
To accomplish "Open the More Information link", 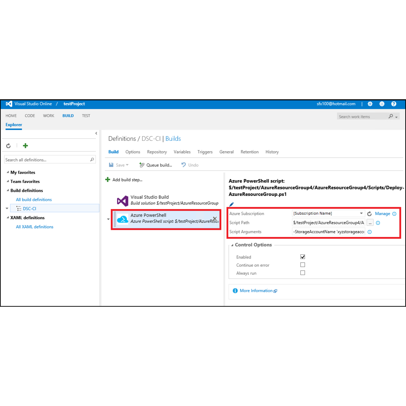I will coord(256,291).
